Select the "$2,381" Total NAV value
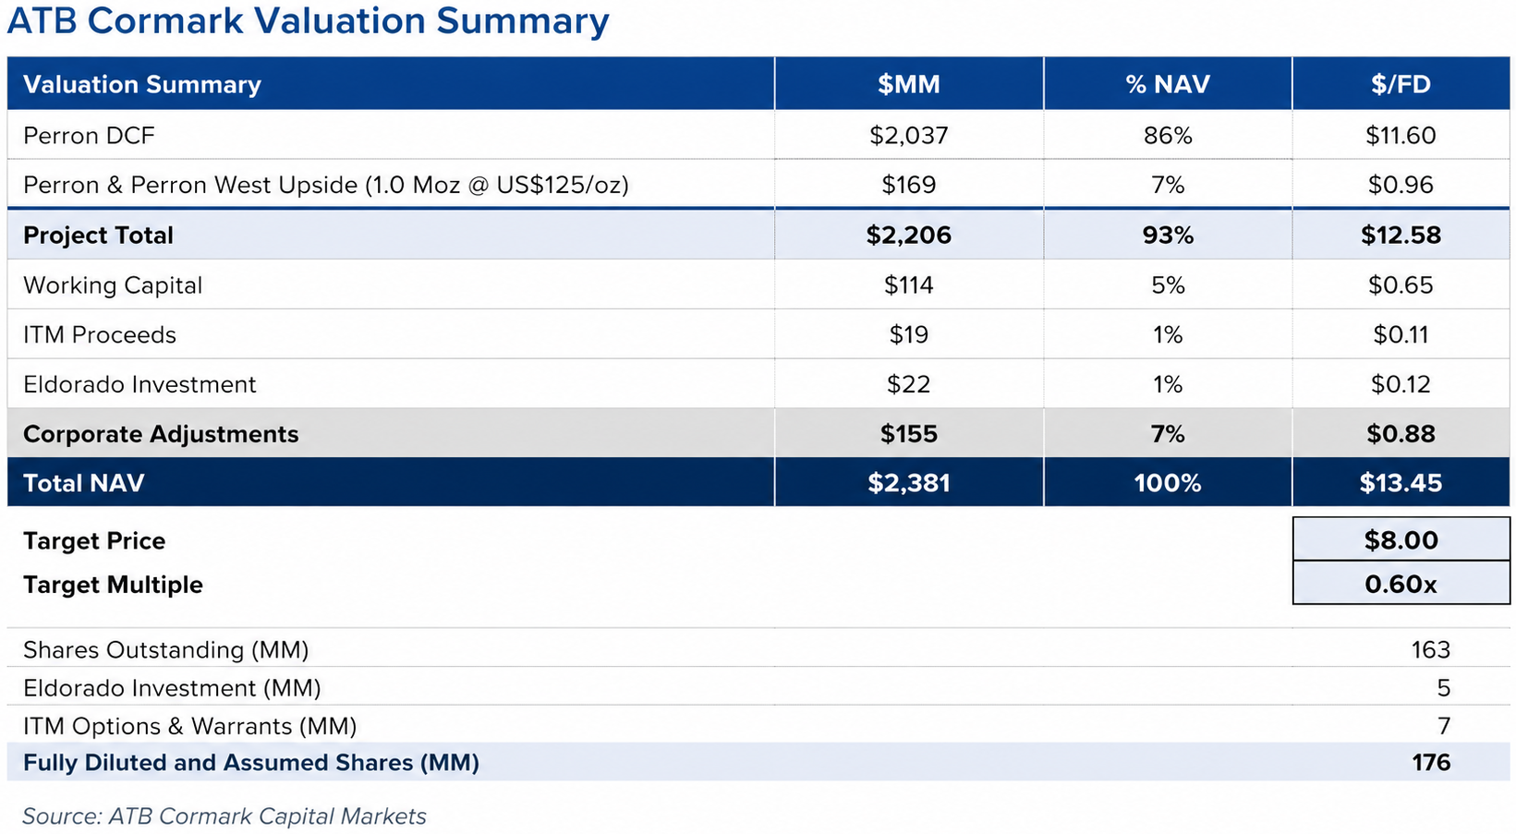The height and width of the screenshot is (834, 1516). point(909,483)
